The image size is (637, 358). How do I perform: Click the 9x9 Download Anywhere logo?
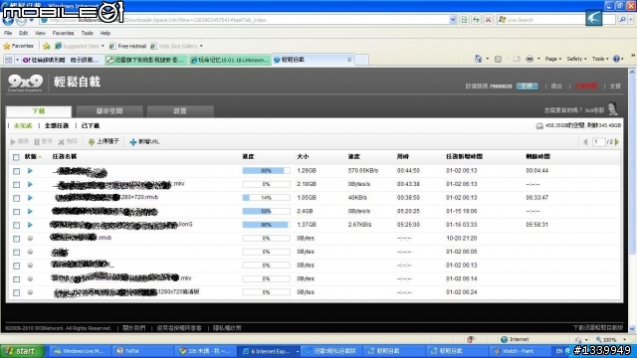25,83
